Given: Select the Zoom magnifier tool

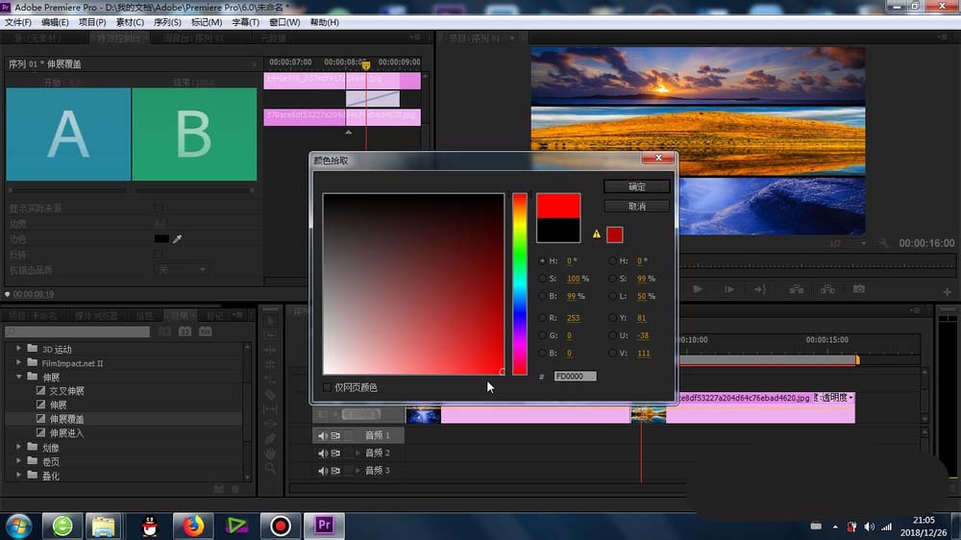Looking at the screenshot, I should [270, 468].
